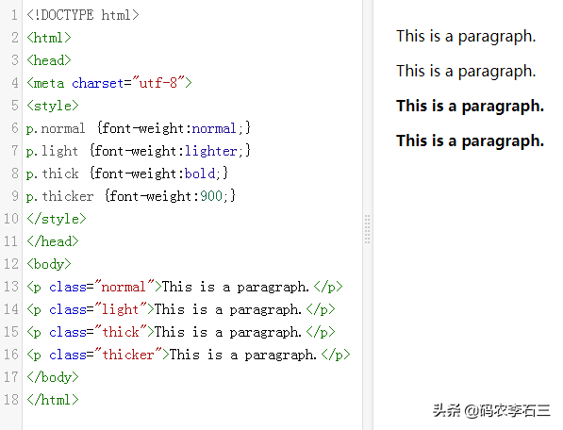563x430 pixels.
Task: Click the opening body tag on line 12
Action: [49, 264]
